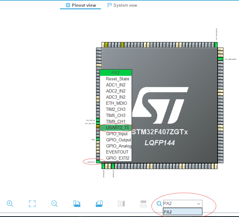Rotate the chip counter-clockwise

click(x=99, y=204)
